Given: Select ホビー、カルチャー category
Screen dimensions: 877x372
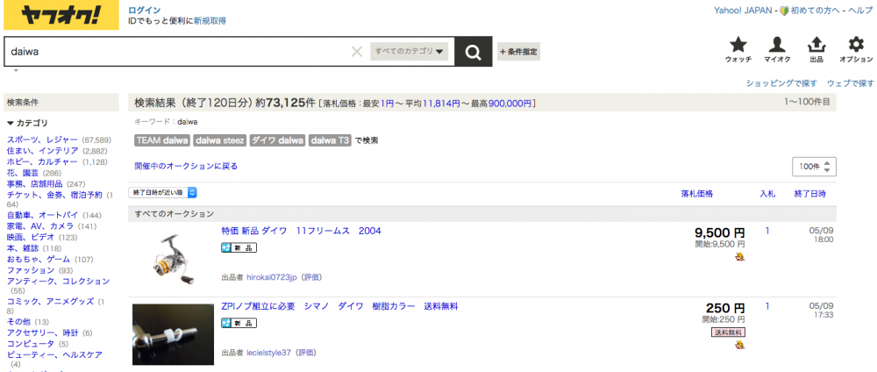Looking at the screenshot, I should click(x=42, y=162).
